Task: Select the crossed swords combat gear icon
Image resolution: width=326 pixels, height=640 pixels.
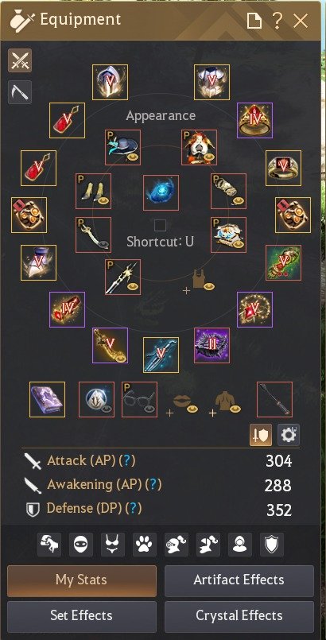Action: click(20, 60)
